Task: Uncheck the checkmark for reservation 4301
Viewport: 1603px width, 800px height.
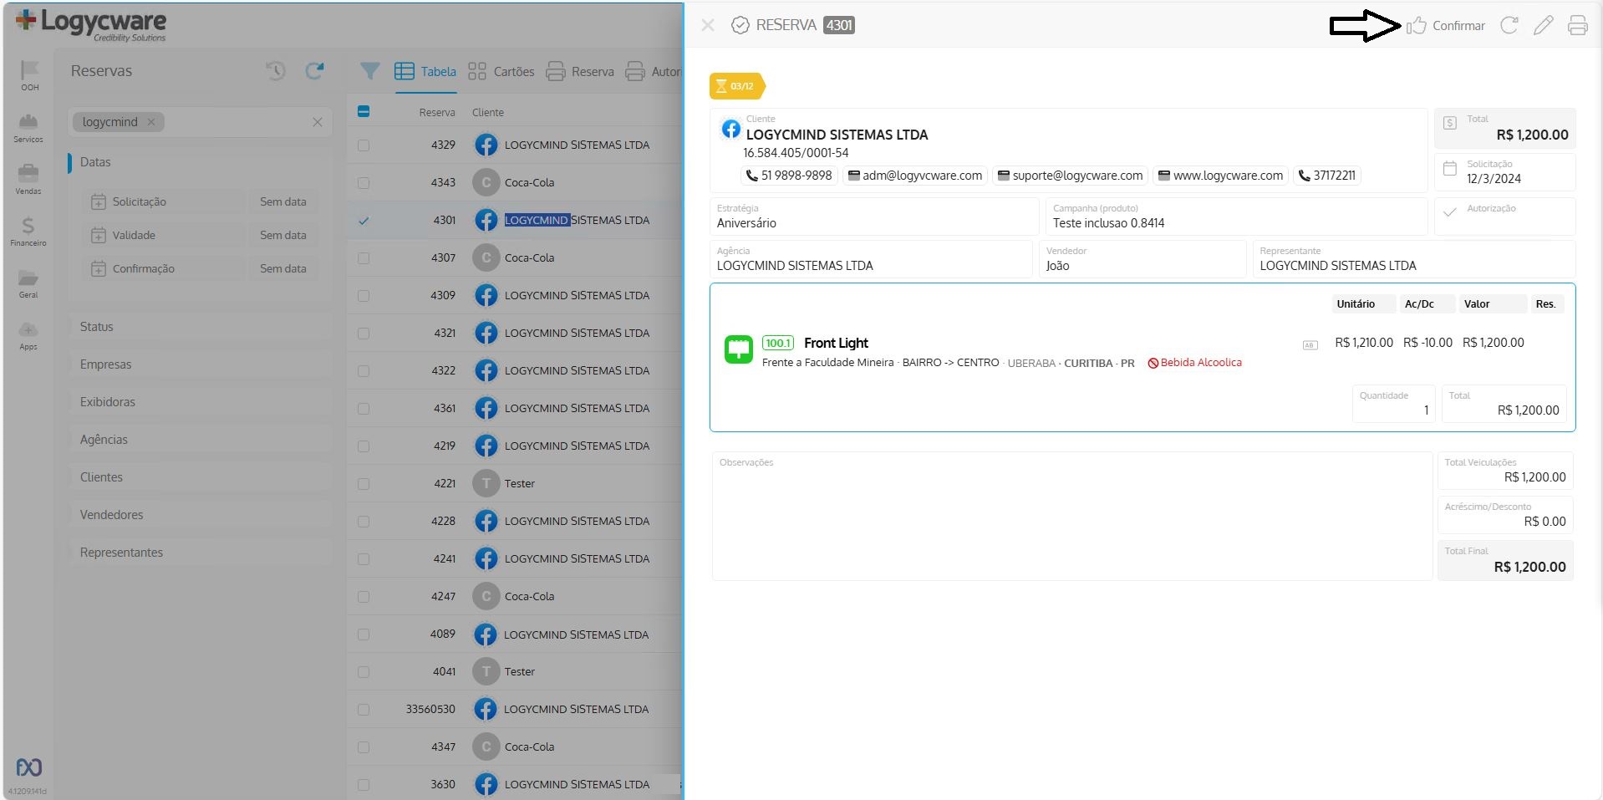Action: coord(364,221)
